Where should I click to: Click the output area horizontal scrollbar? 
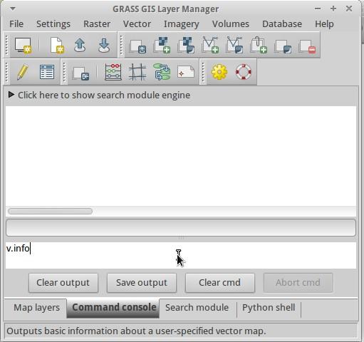(x=50, y=211)
